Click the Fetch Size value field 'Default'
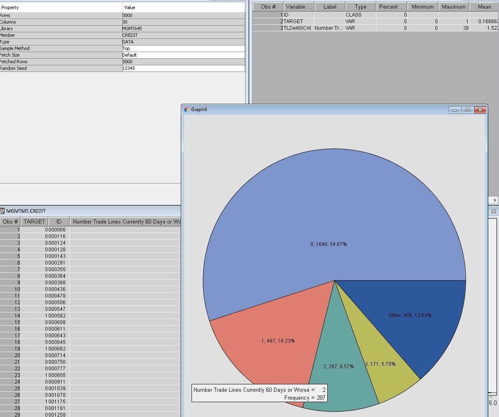Viewport: 499px width, 417px height. (x=183, y=55)
